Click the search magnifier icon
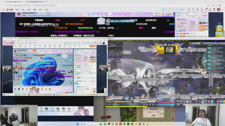 pos(183,10)
